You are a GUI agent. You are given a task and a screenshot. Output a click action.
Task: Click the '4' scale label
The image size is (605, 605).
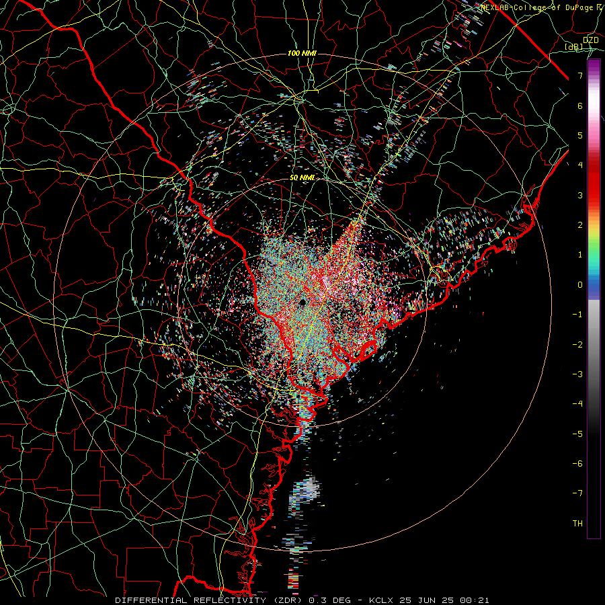(x=580, y=165)
